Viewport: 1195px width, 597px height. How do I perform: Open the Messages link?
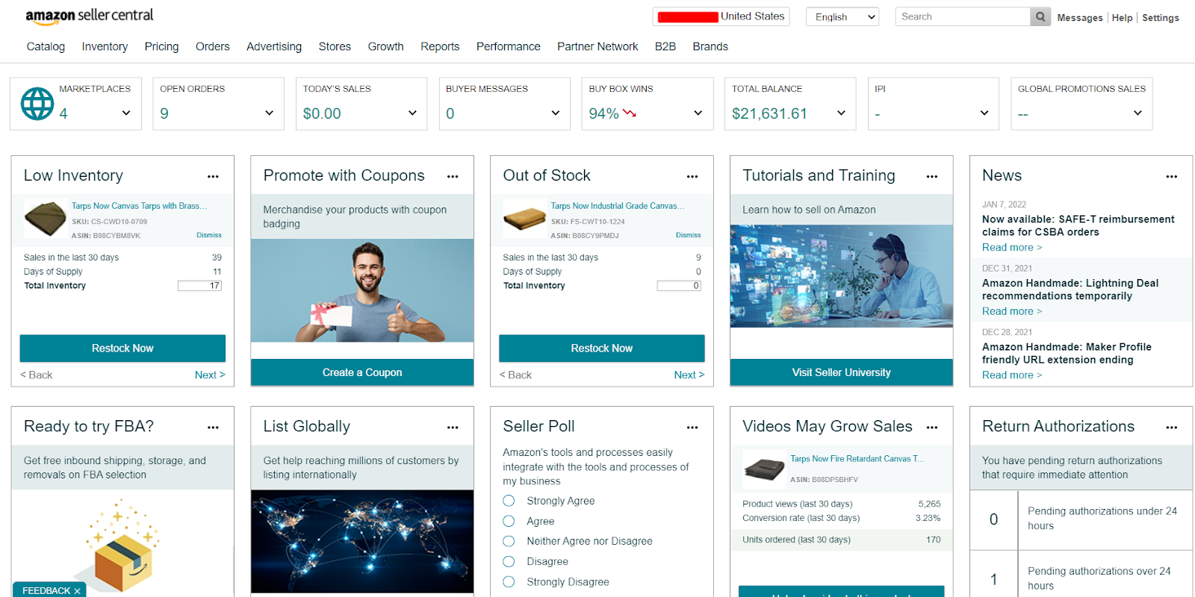click(1080, 18)
